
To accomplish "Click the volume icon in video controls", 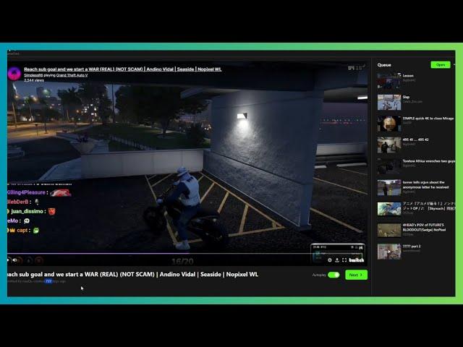I will (x=15, y=260).
